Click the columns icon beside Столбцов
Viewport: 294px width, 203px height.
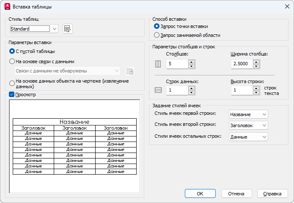tap(159, 64)
